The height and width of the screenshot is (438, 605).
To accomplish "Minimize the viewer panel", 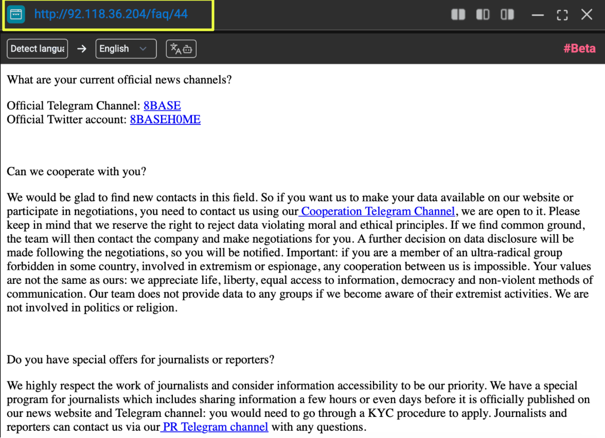I will coord(538,15).
